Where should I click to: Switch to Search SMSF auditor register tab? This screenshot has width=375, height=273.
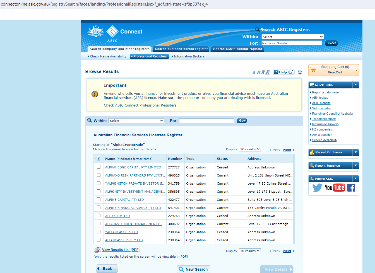coord(238,49)
